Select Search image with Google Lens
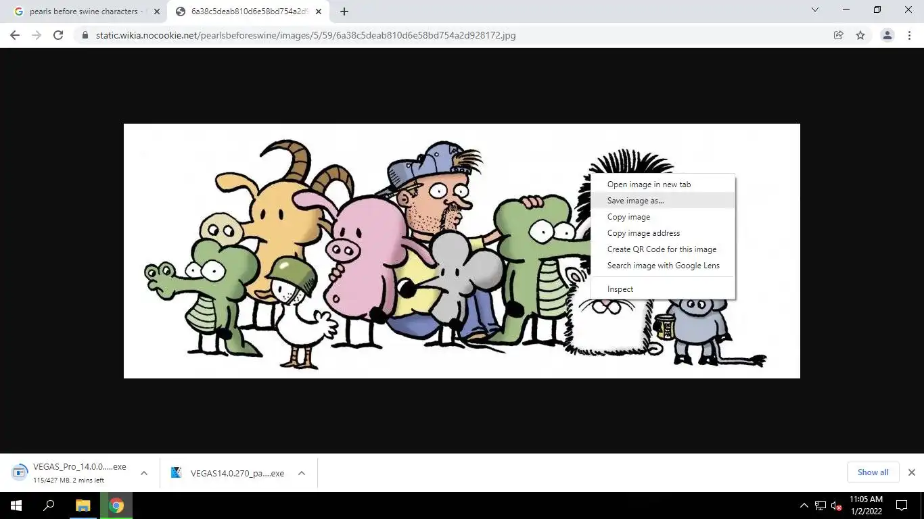The image size is (924, 519). pos(663,266)
